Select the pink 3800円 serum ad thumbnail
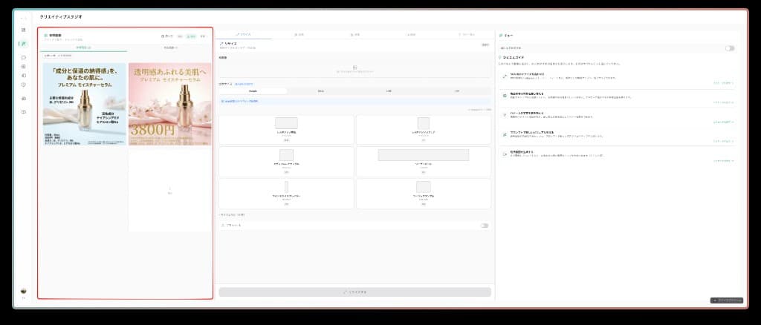 point(170,104)
